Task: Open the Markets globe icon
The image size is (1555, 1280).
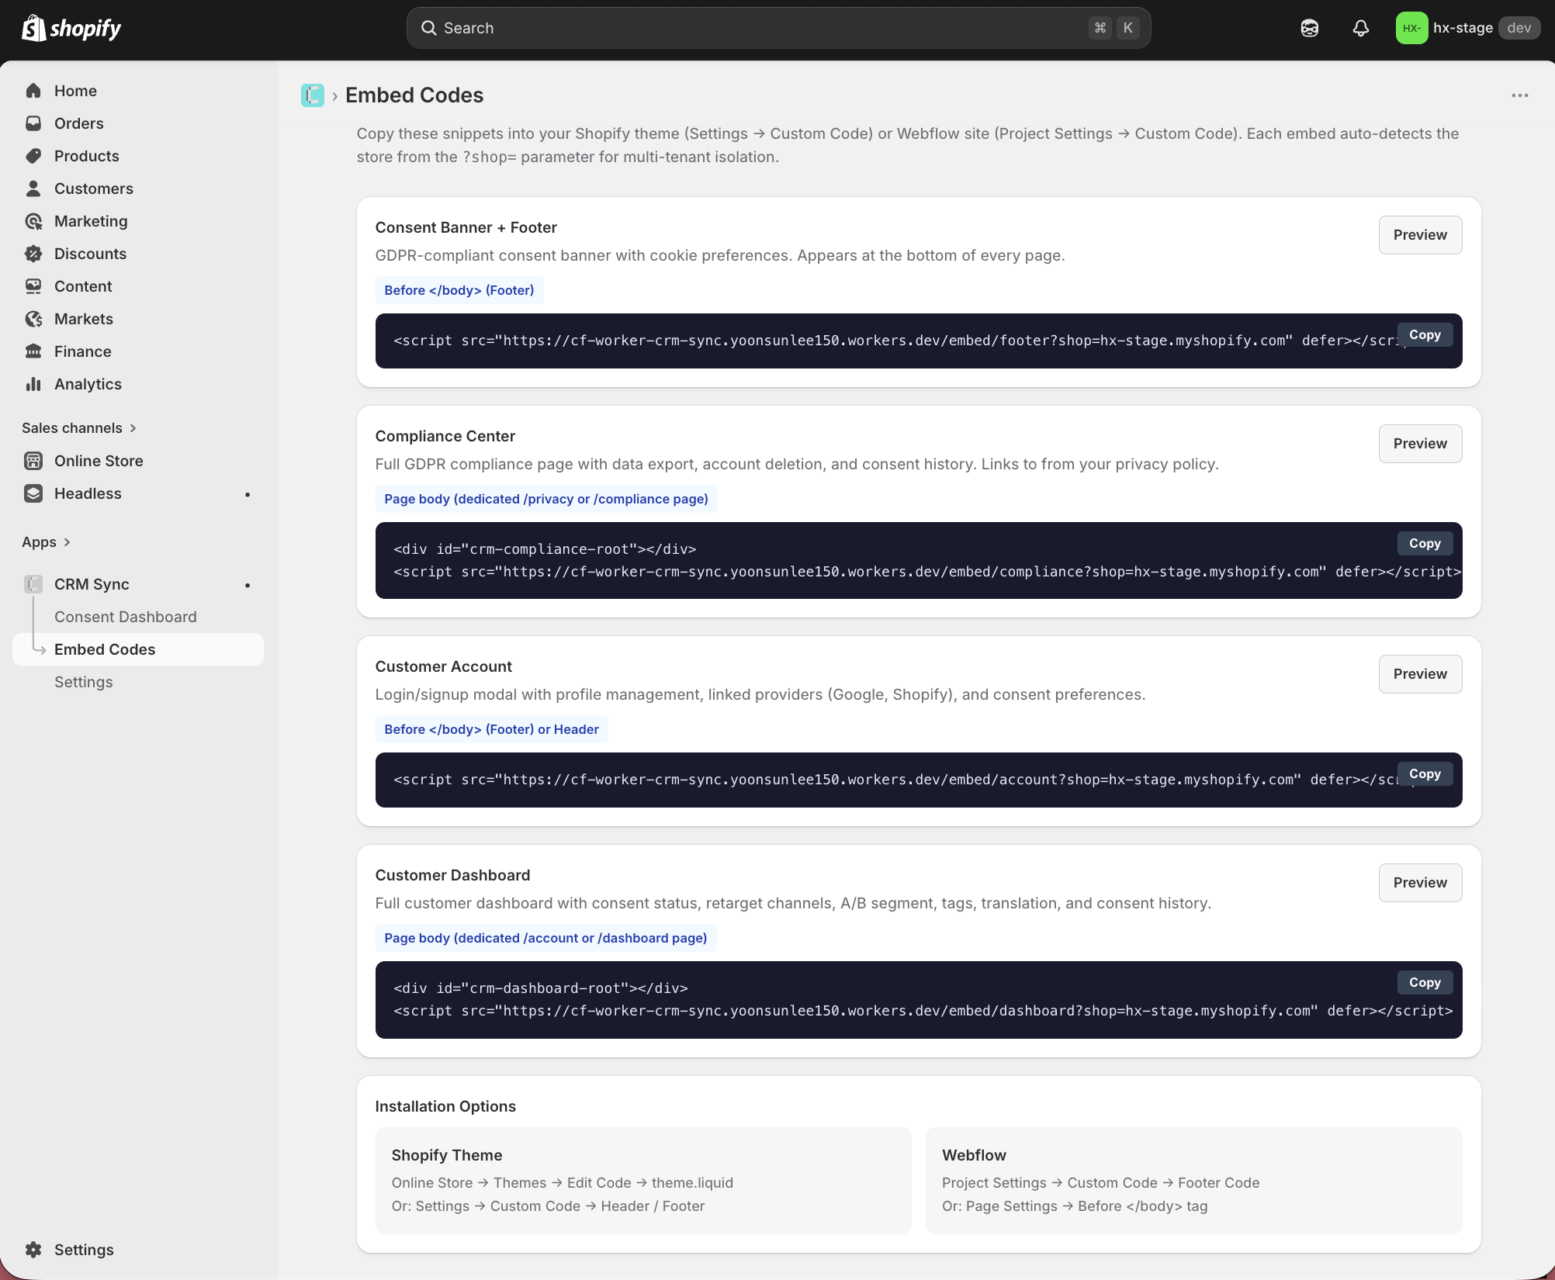Action: [x=33, y=319]
